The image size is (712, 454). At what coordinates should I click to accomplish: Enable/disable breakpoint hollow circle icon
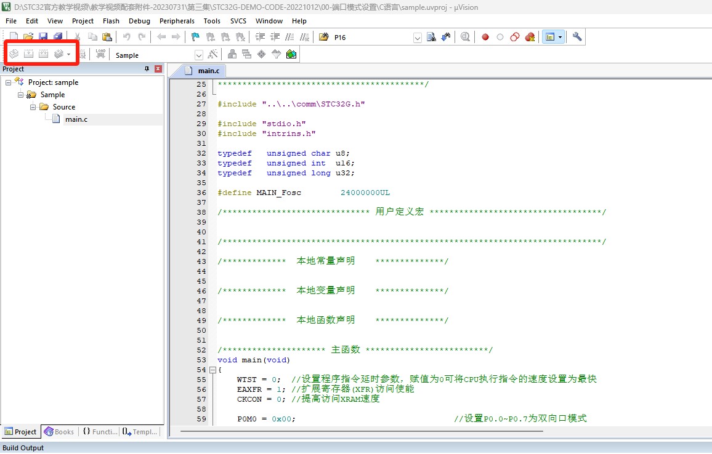point(500,37)
